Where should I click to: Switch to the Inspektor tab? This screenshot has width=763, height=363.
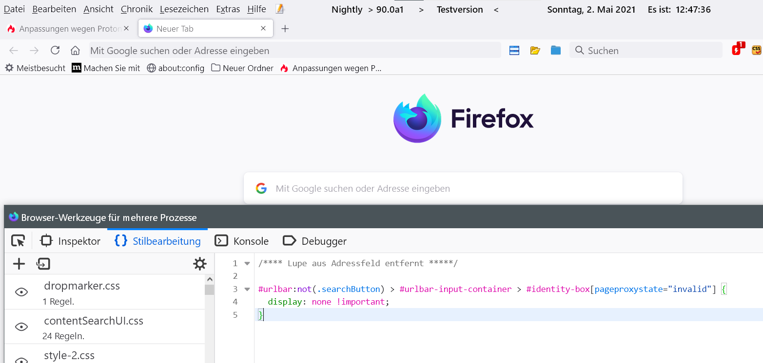point(70,241)
